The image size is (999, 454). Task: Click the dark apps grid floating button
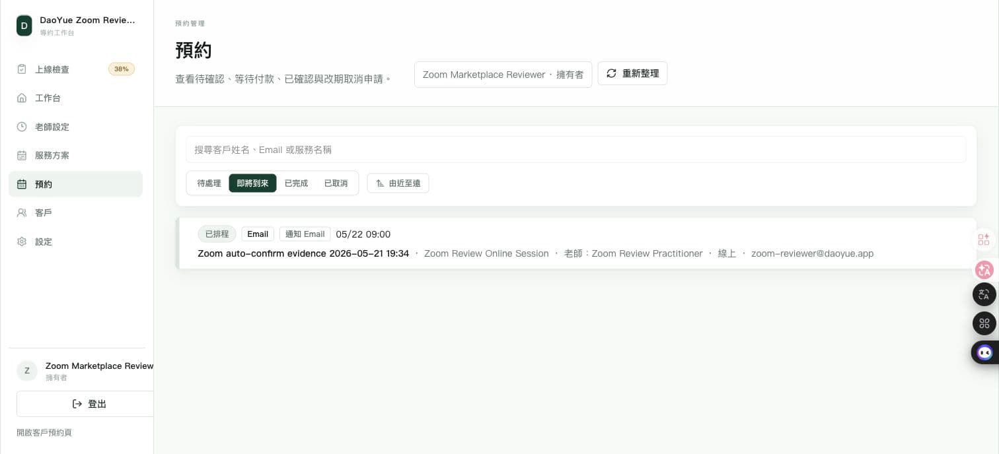click(x=984, y=323)
